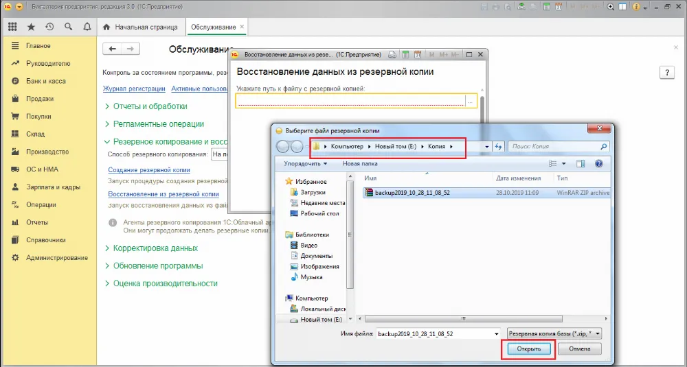This screenshot has height=367, width=687.
Task: Click the search magnifier in the 1C toolbar
Action: point(68,27)
